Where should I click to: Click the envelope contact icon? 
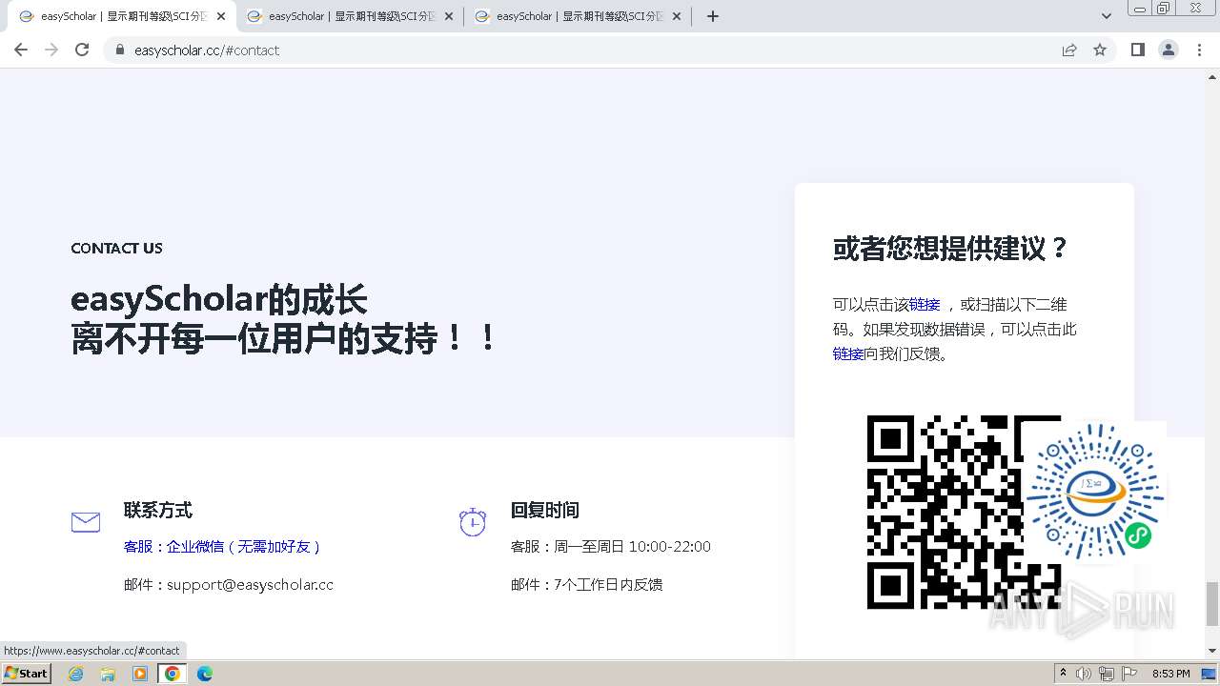point(86,522)
